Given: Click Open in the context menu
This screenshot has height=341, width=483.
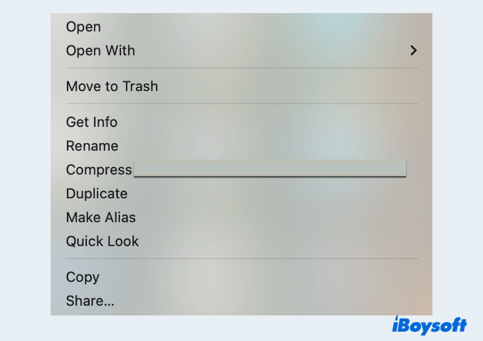Looking at the screenshot, I should coord(84,27).
